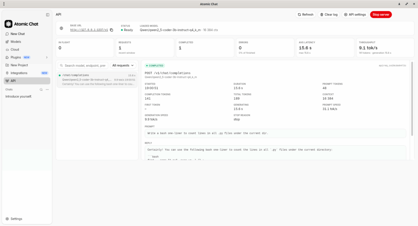Select the /chat/completions log entry
Viewport: 418px width, 226px height.
pyautogui.click(x=97, y=79)
